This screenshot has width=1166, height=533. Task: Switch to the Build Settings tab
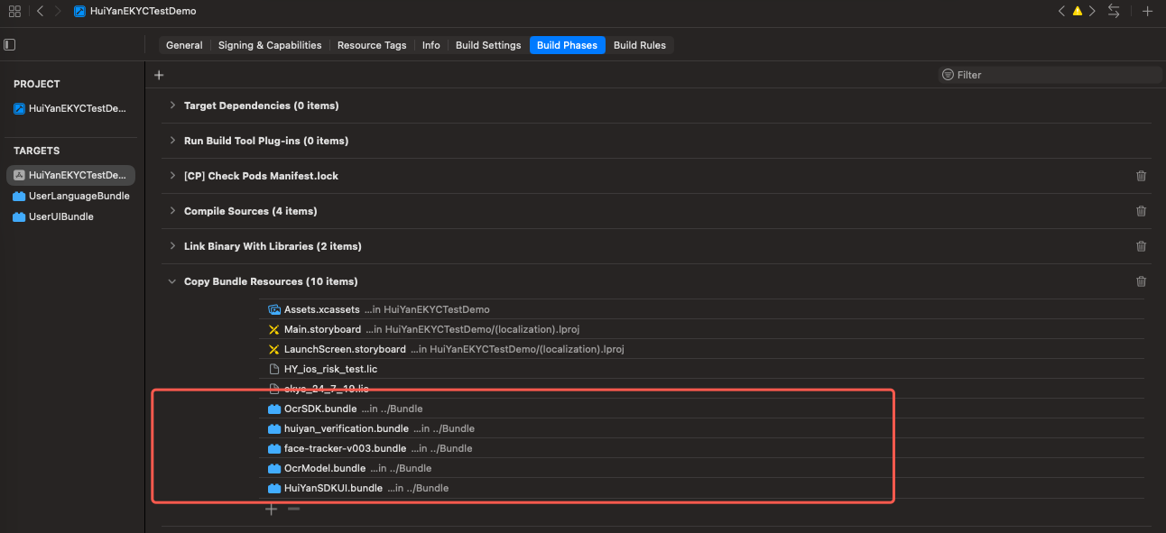point(488,45)
